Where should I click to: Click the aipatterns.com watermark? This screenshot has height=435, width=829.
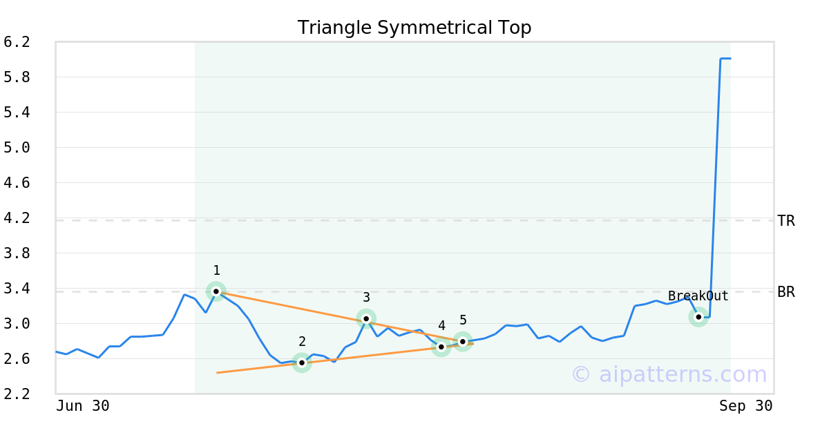click(669, 374)
